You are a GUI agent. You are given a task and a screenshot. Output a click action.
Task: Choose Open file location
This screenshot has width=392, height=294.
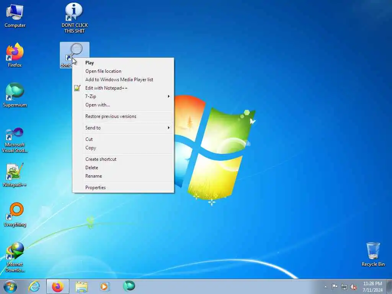click(123, 71)
